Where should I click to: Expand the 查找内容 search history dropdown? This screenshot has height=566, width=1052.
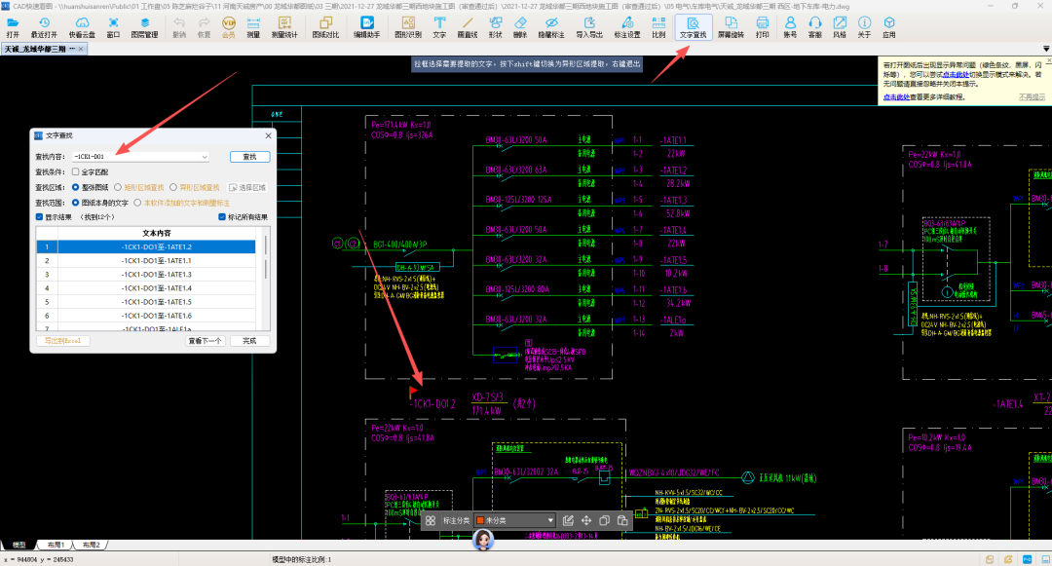204,157
